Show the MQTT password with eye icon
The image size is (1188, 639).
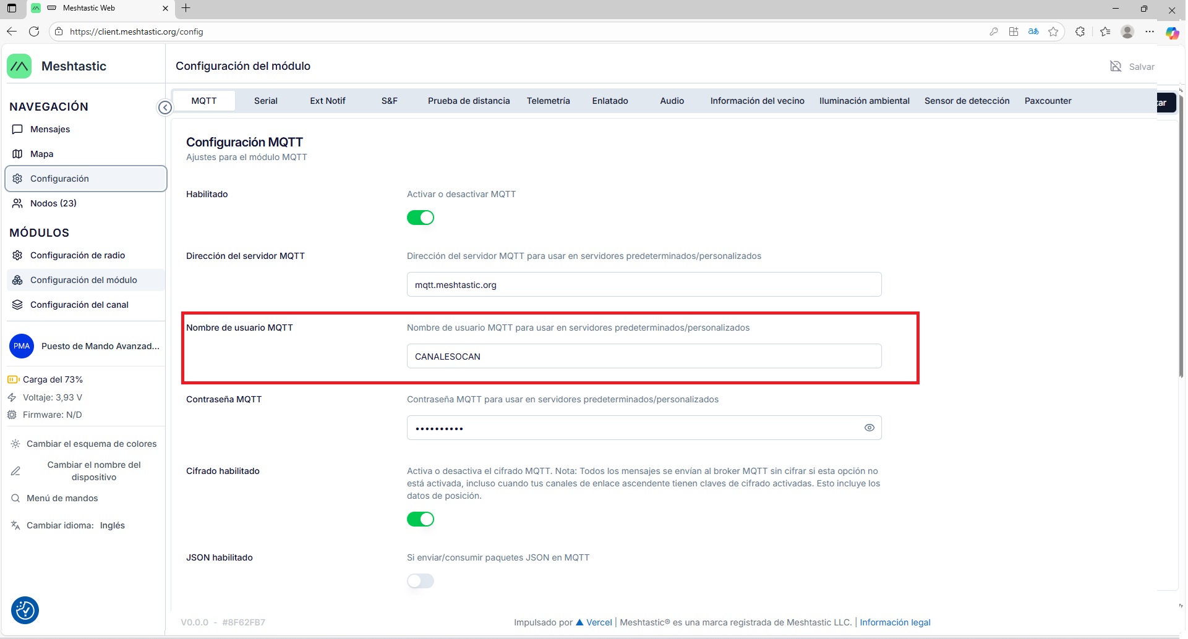[869, 428]
